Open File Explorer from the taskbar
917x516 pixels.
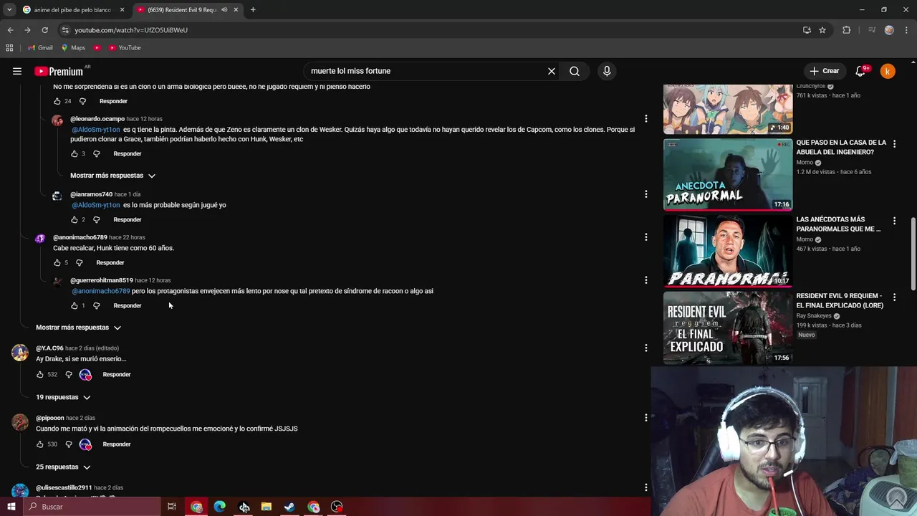point(267,507)
